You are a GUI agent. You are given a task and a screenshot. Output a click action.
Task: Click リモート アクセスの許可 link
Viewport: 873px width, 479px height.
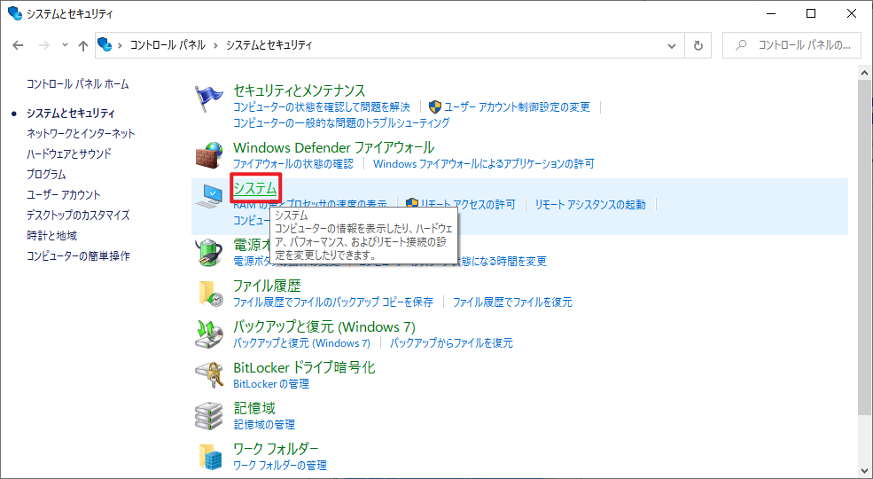(468, 204)
